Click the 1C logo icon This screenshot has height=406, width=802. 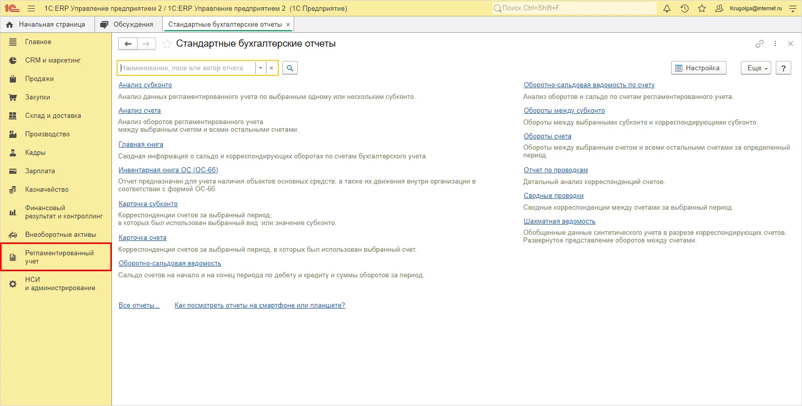point(11,8)
